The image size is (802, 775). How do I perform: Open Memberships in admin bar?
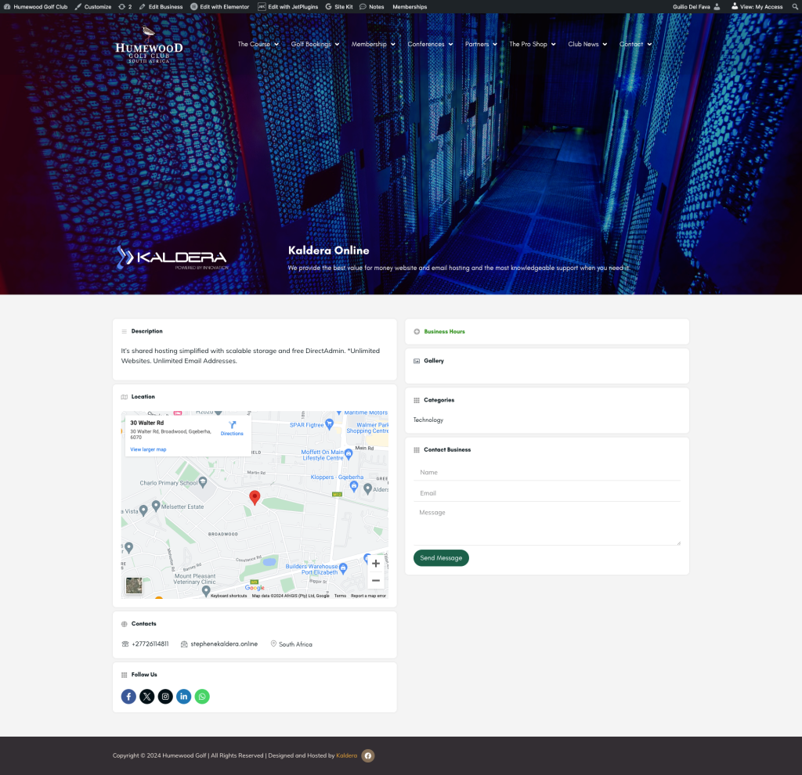tap(410, 6)
